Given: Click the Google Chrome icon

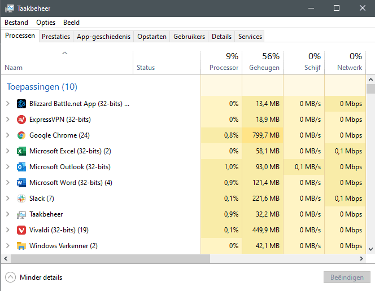Looking at the screenshot, I should click(21, 135).
